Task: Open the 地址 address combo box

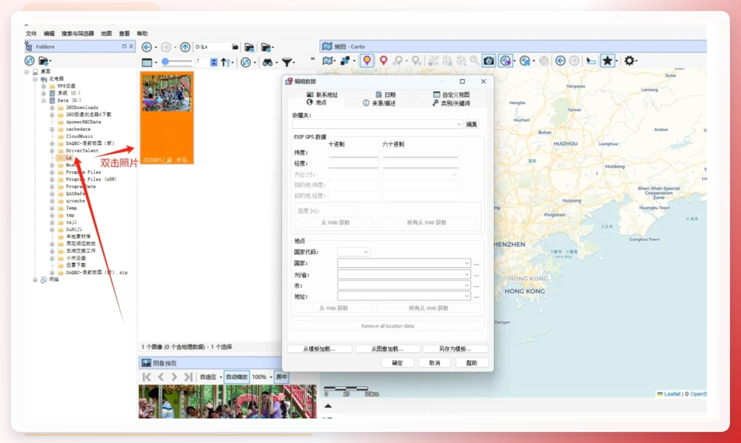Action: pos(404,296)
